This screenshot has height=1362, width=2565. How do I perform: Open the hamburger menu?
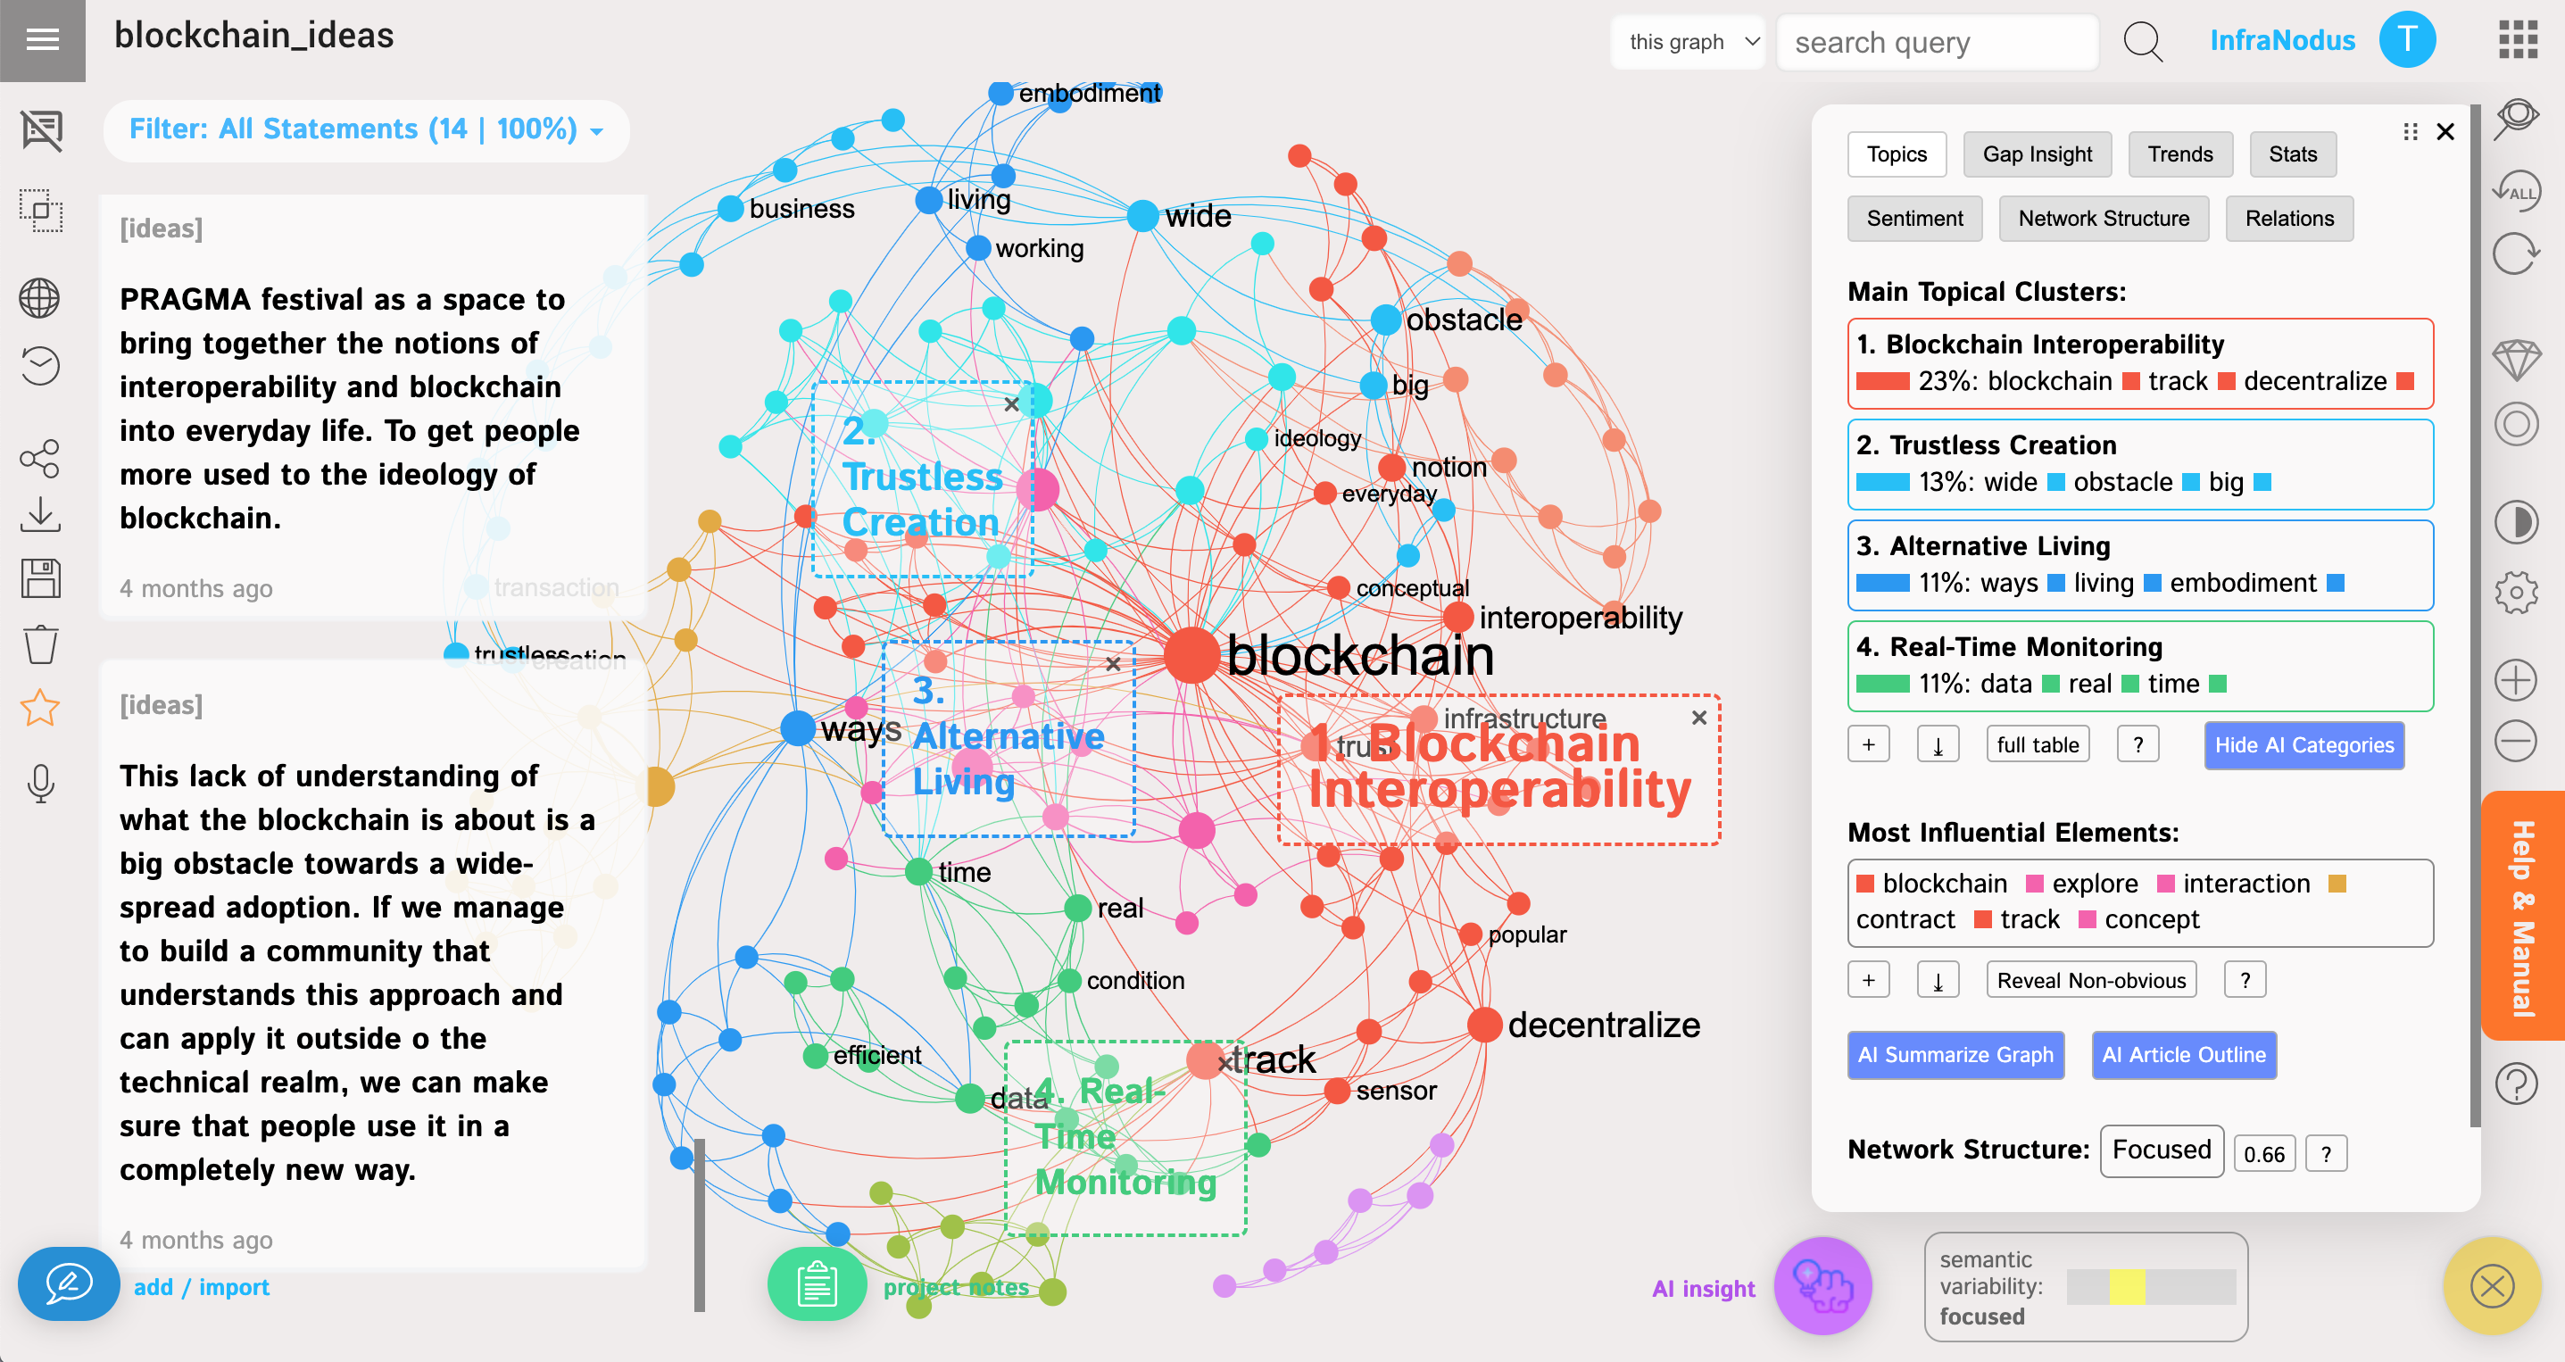pyautogui.click(x=42, y=40)
